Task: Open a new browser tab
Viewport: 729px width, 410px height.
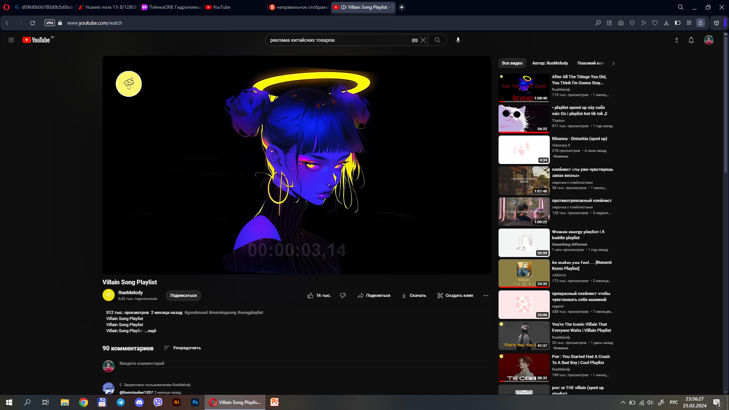Action: point(402,7)
